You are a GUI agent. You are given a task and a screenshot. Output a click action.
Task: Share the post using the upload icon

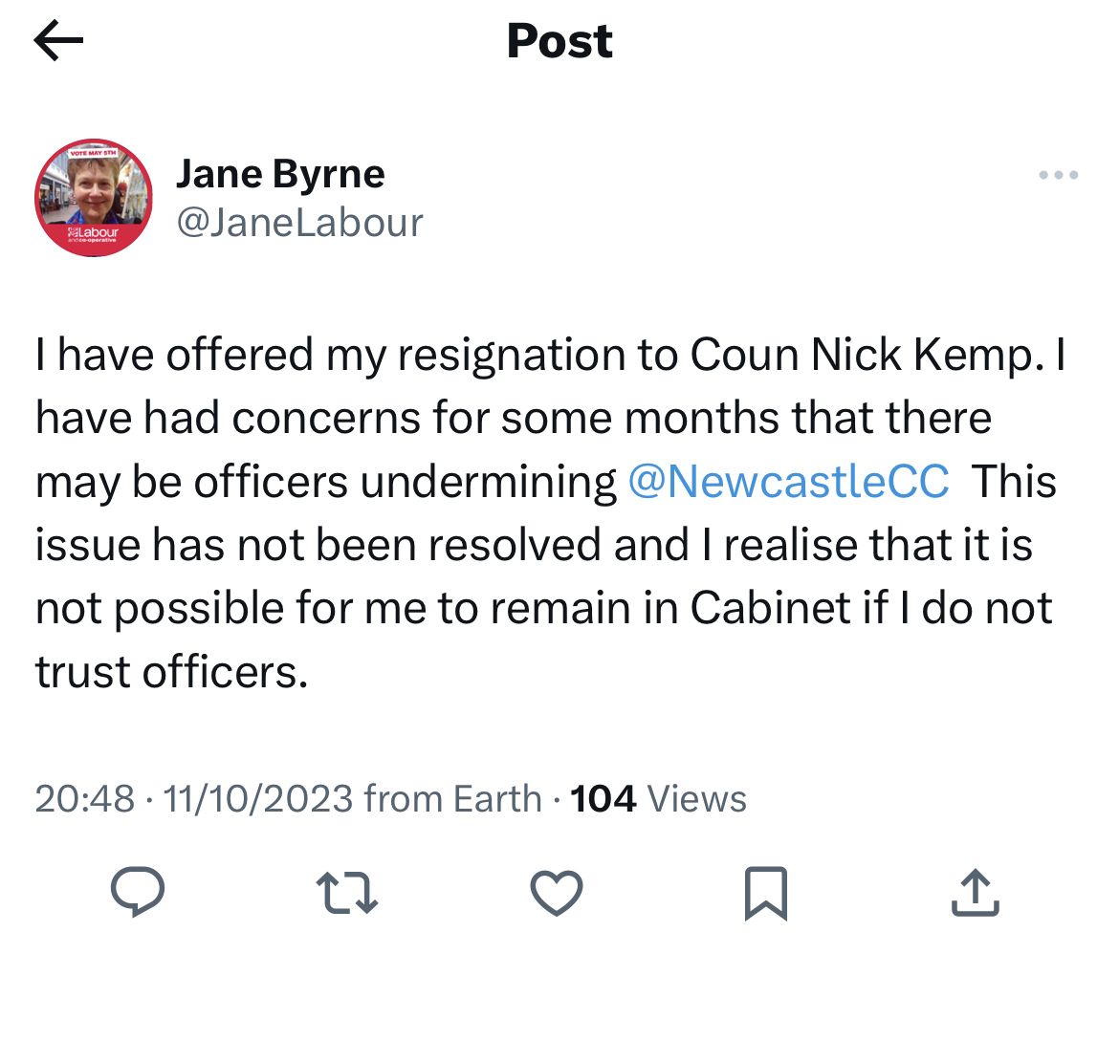click(975, 893)
